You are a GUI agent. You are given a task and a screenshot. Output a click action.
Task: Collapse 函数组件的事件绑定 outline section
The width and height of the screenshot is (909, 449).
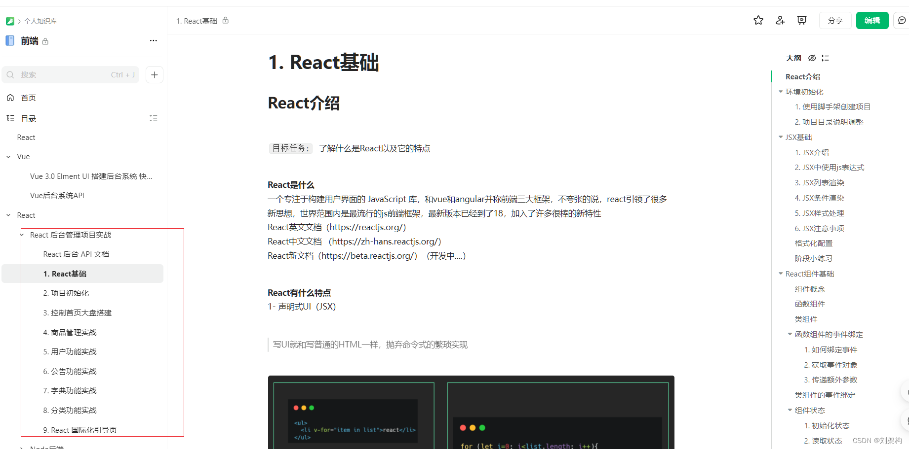(790, 334)
